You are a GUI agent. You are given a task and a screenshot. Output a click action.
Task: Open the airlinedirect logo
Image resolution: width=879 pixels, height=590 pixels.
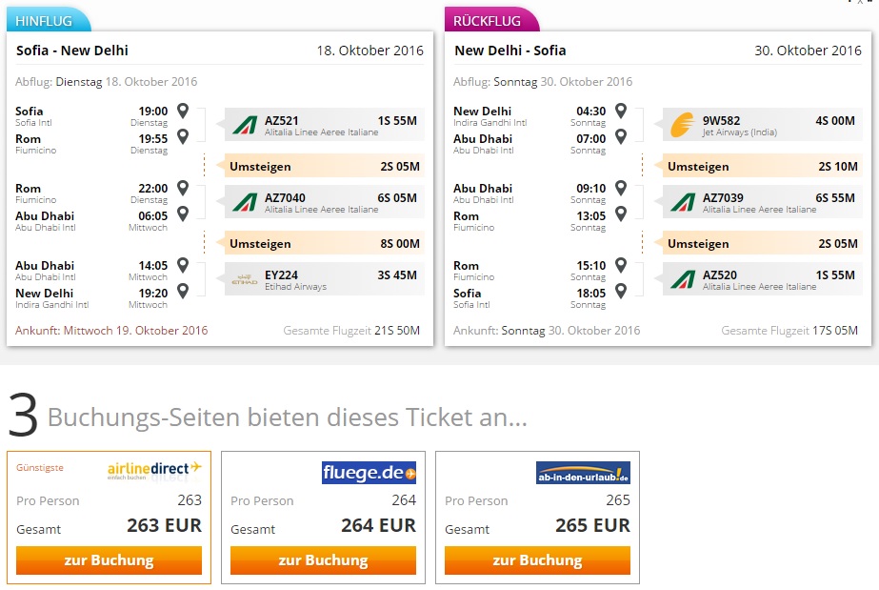[x=154, y=471]
